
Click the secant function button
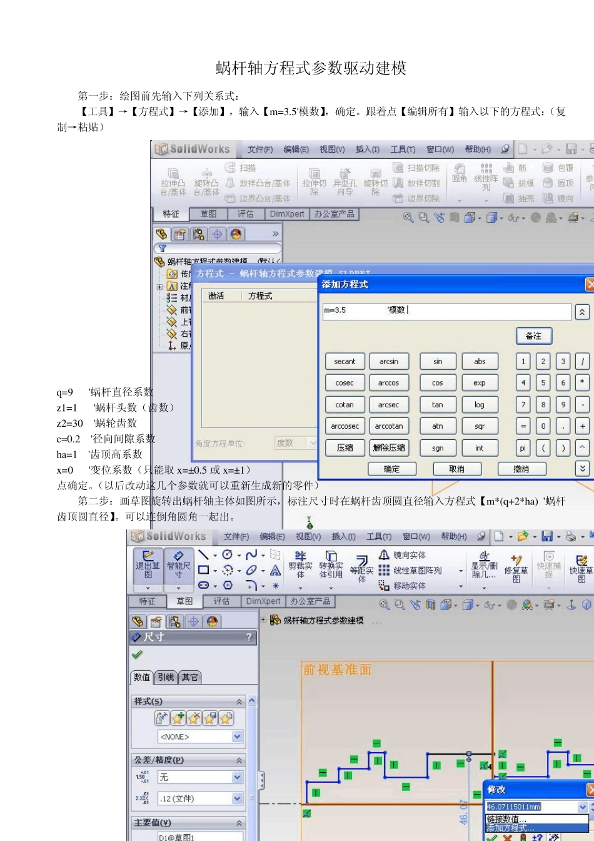click(x=345, y=362)
